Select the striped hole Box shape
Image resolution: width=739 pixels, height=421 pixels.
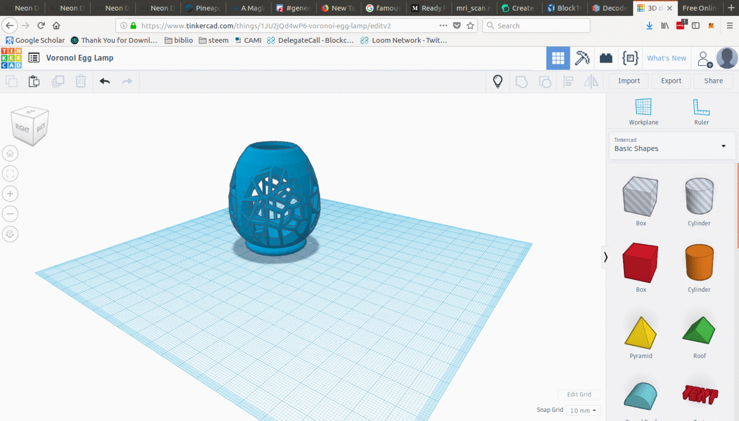pos(641,196)
